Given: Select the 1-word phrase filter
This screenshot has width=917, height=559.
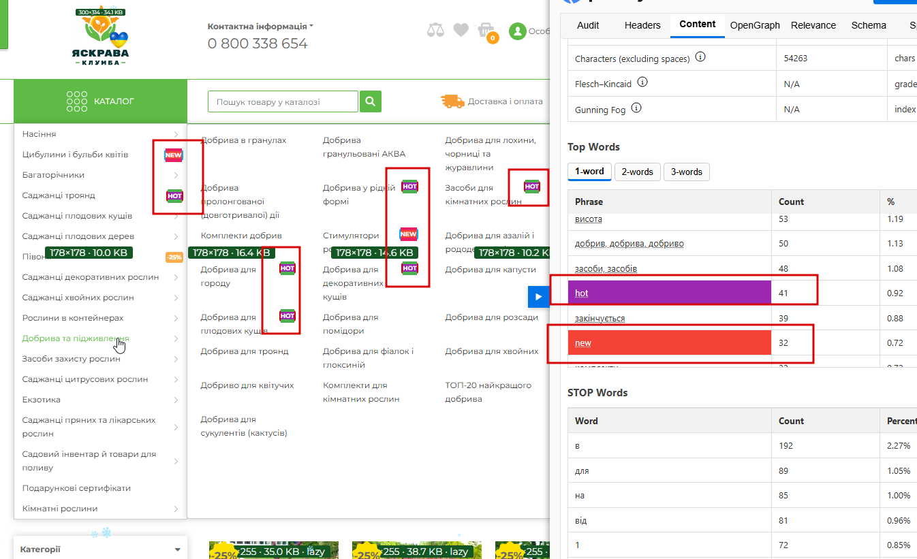Looking at the screenshot, I should pos(589,172).
